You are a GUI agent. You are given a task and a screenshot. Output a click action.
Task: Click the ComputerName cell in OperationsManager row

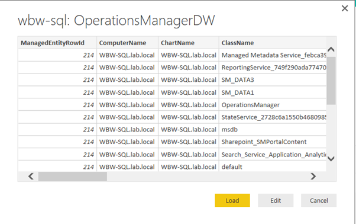pos(127,105)
